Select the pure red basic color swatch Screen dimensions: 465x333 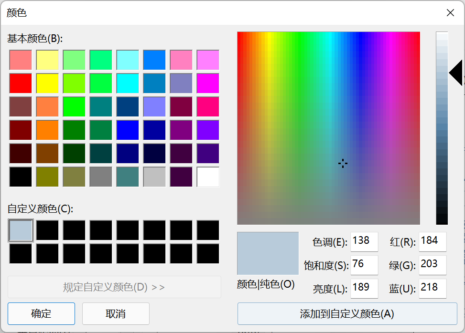(x=21, y=83)
